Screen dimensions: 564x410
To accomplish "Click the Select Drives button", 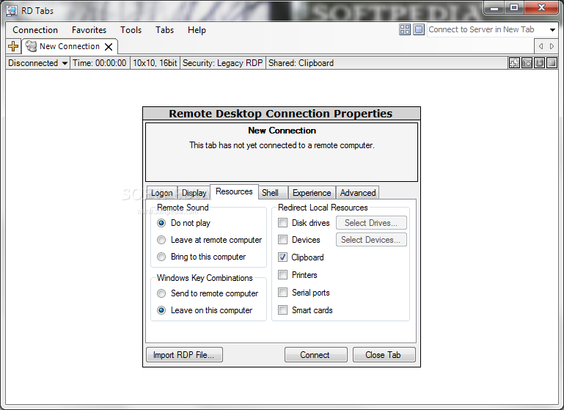I will click(x=371, y=223).
